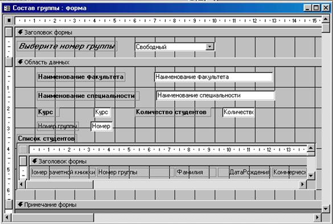Screen dimensions: 333x224
Task: Click the main window horizontal scroll right arrow
Action: [x=317, y=217]
